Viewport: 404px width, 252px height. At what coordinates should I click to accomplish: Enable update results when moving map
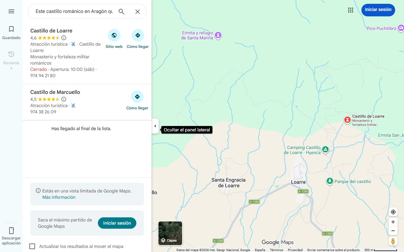point(32,246)
